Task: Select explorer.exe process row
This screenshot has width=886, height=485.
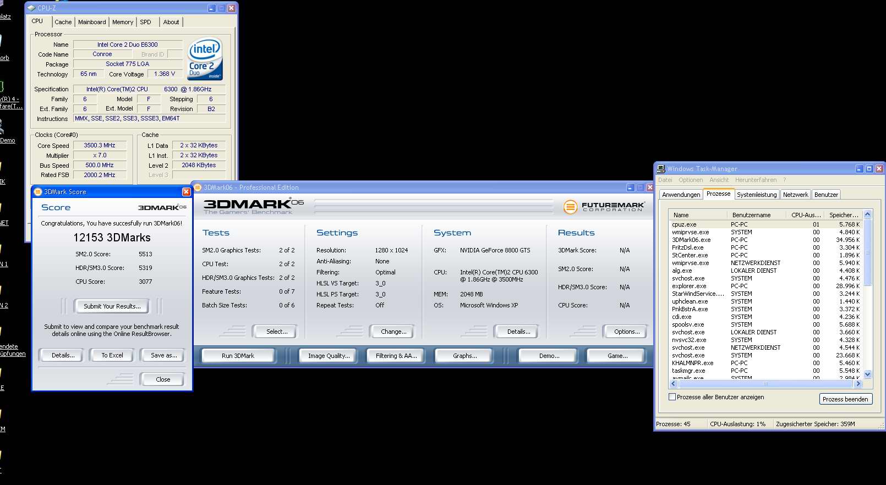Action: [x=765, y=286]
